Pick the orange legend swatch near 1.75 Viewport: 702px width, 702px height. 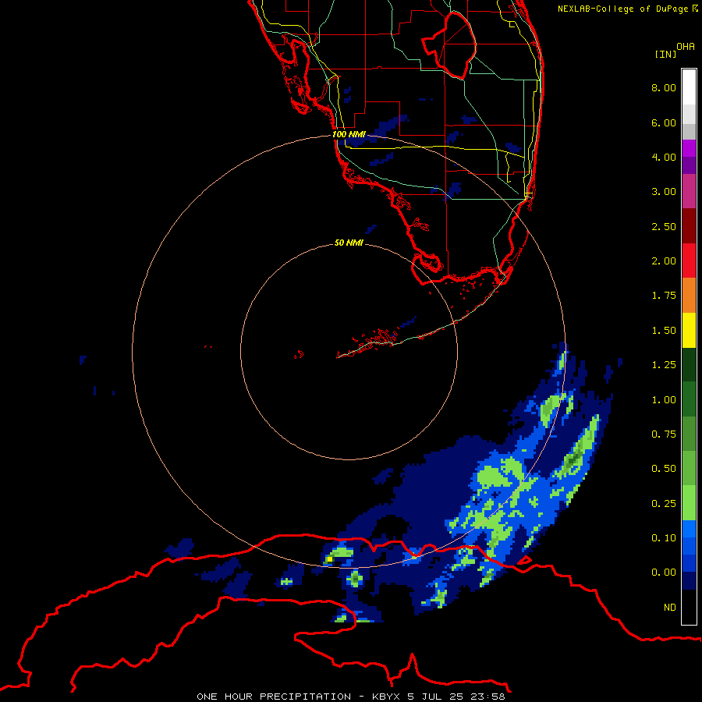point(689,296)
